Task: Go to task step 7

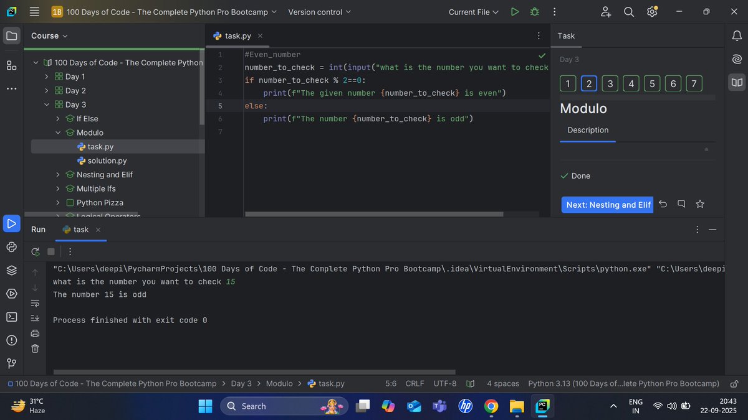Action: click(694, 84)
